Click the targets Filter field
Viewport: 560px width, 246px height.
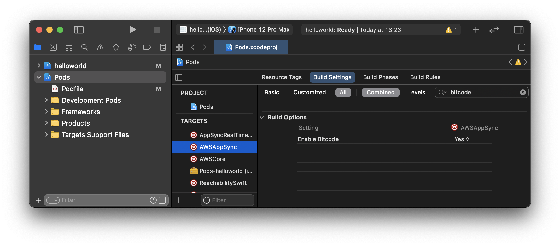click(x=227, y=200)
